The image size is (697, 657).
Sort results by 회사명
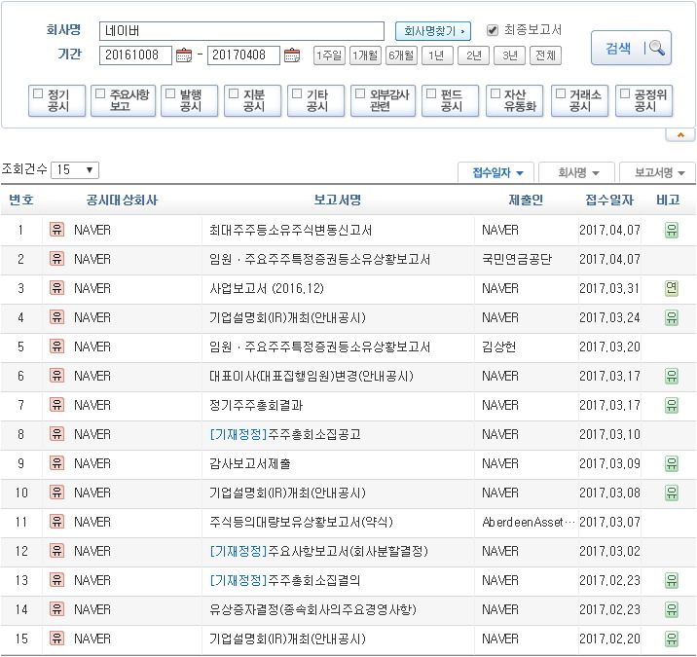(x=577, y=172)
